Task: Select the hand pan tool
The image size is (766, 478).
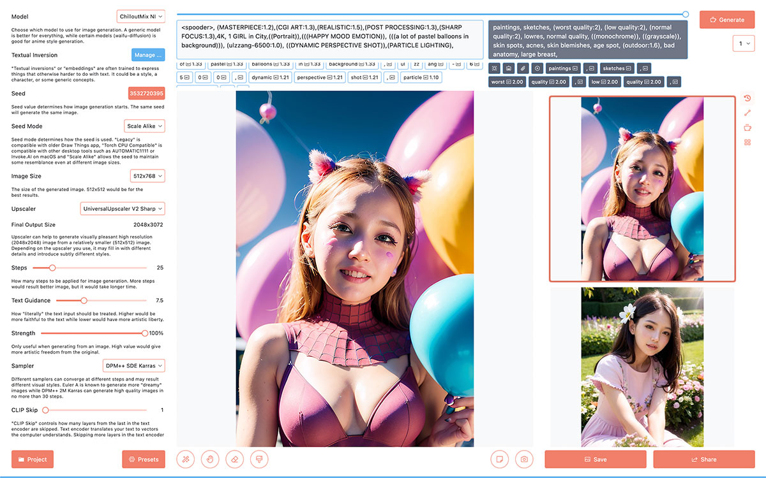Action: (210, 459)
